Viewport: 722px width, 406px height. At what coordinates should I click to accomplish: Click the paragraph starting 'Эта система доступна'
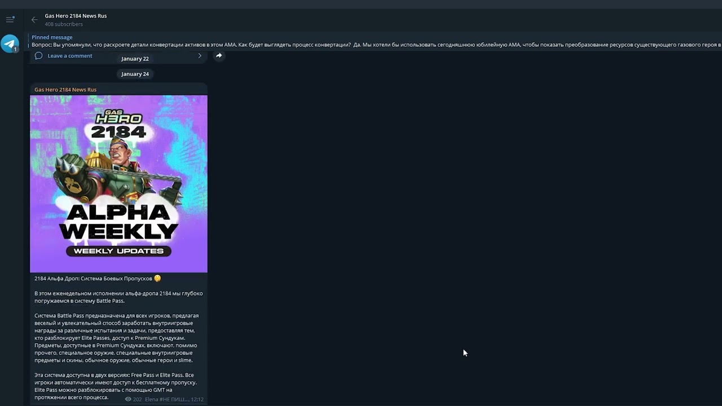pos(116,386)
